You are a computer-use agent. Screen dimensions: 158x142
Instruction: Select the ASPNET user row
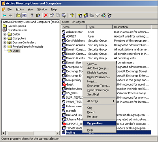(106, 36)
